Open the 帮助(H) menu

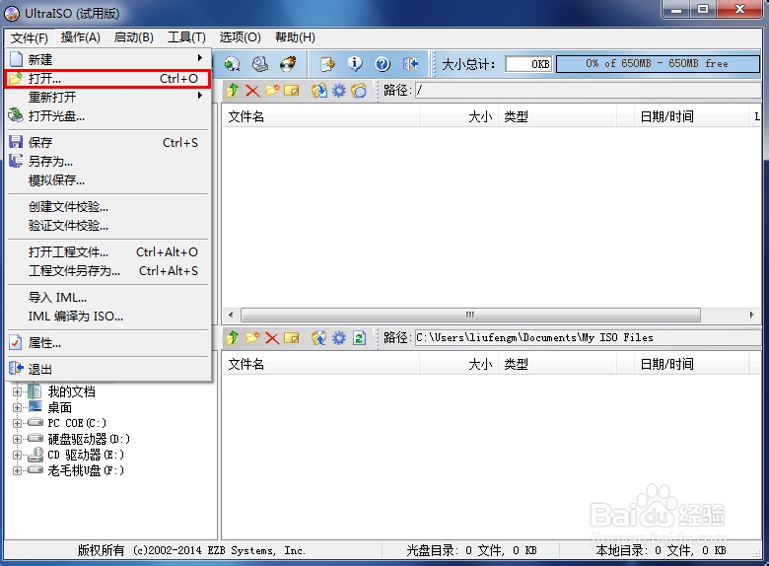tap(295, 37)
